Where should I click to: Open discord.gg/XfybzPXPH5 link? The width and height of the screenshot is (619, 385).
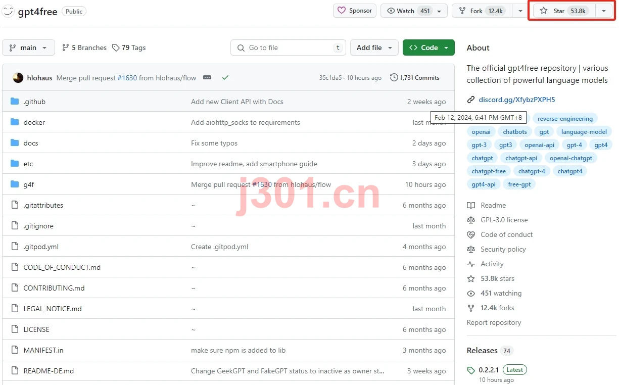[517, 100]
